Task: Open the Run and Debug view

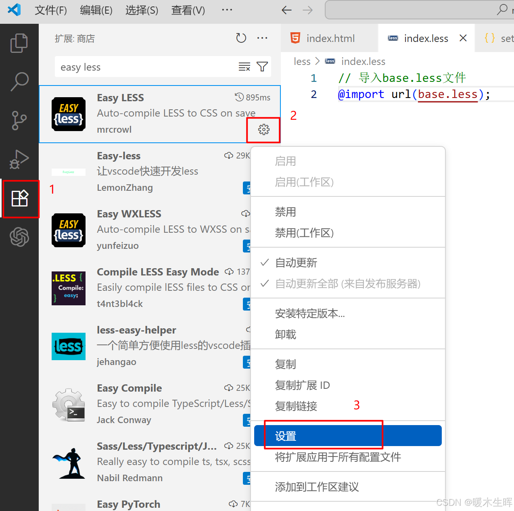Action: pyautogui.click(x=19, y=159)
